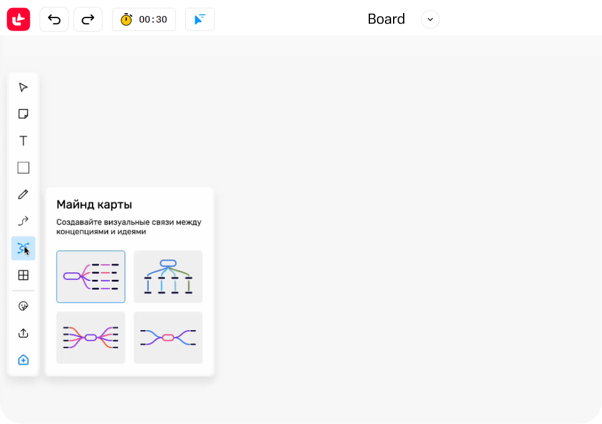Select the Text tool
The image size is (602, 424).
pyautogui.click(x=23, y=141)
